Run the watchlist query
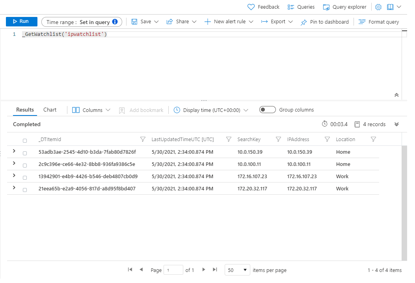Image resolution: width=415 pixels, height=283 pixels. pos(21,21)
